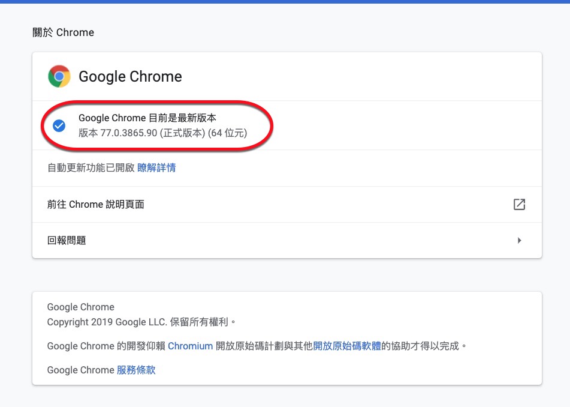Open the 服務條款 terms link
This screenshot has height=407, width=570.
136,370
